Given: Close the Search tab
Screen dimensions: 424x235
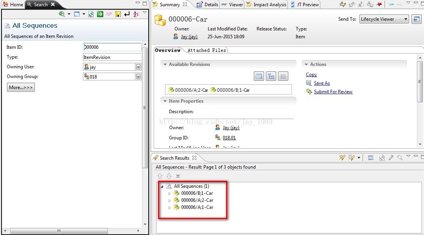Looking at the screenshot, I should click(x=53, y=4).
